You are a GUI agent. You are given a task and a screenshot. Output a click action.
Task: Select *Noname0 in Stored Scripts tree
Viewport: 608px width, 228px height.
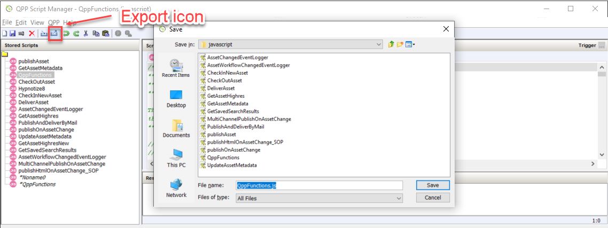[32, 177]
